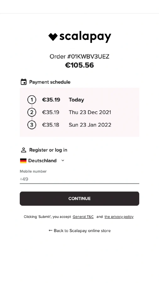Click the Thu 23 Dec 2021 installment date
This screenshot has width=159, height=283.
tap(90, 112)
